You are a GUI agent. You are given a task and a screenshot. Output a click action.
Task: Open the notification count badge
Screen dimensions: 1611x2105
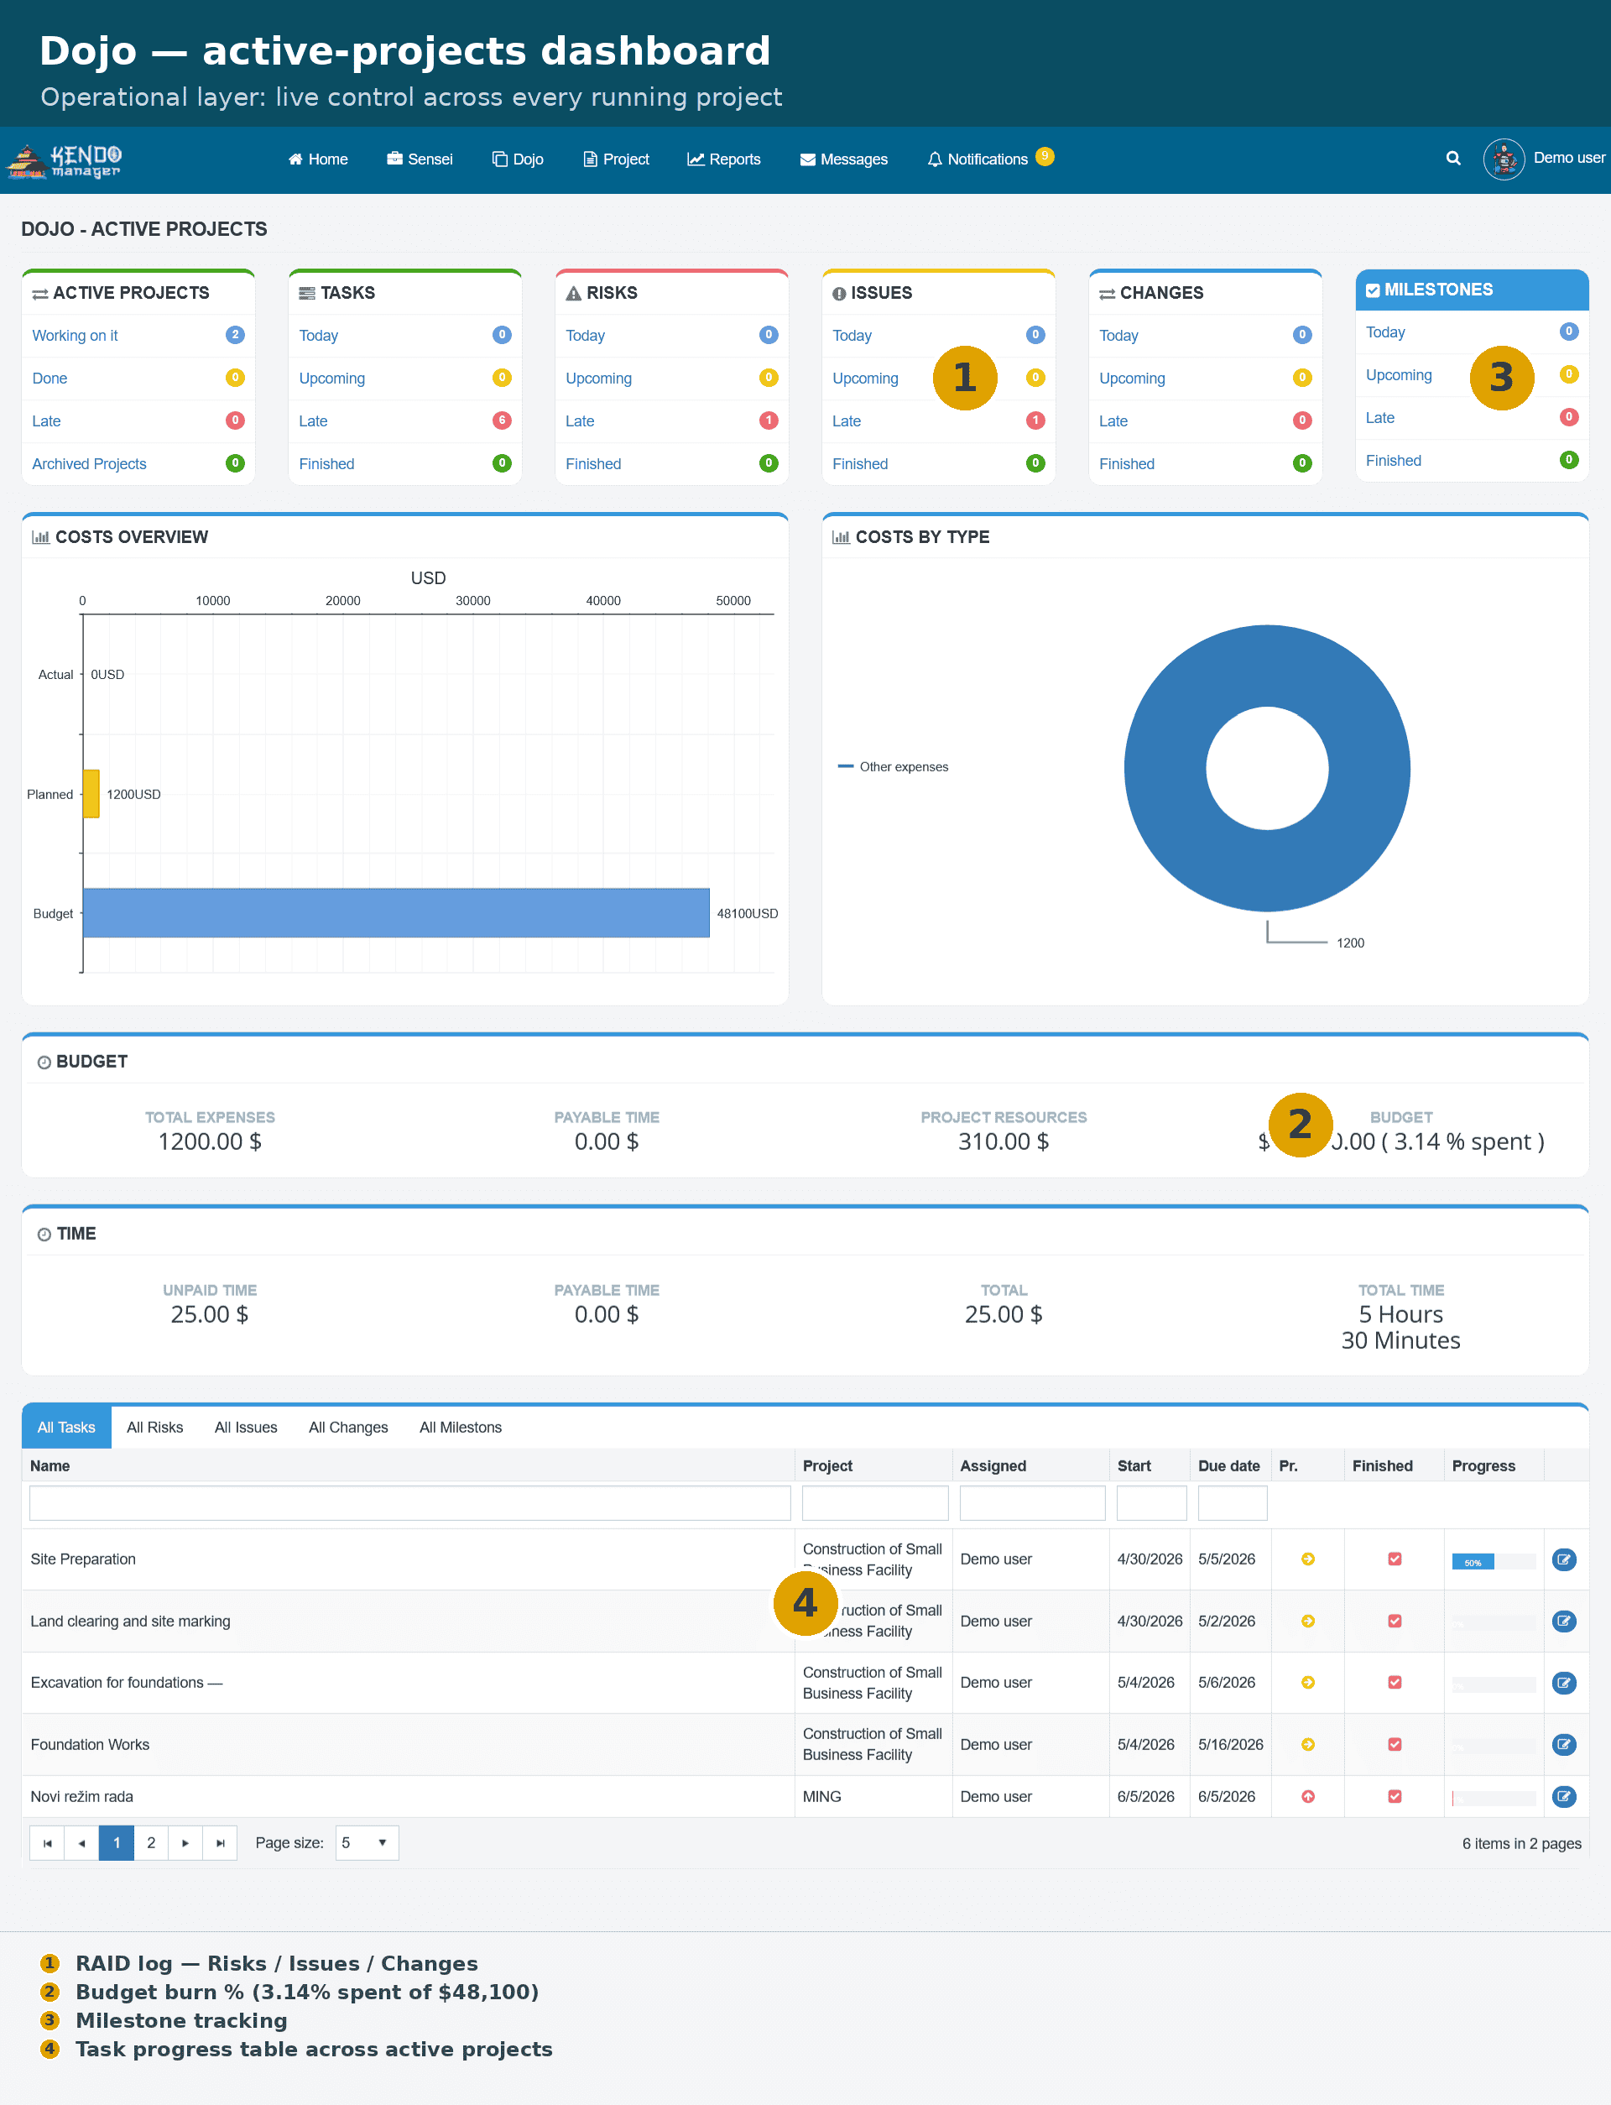(x=1045, y=156)
